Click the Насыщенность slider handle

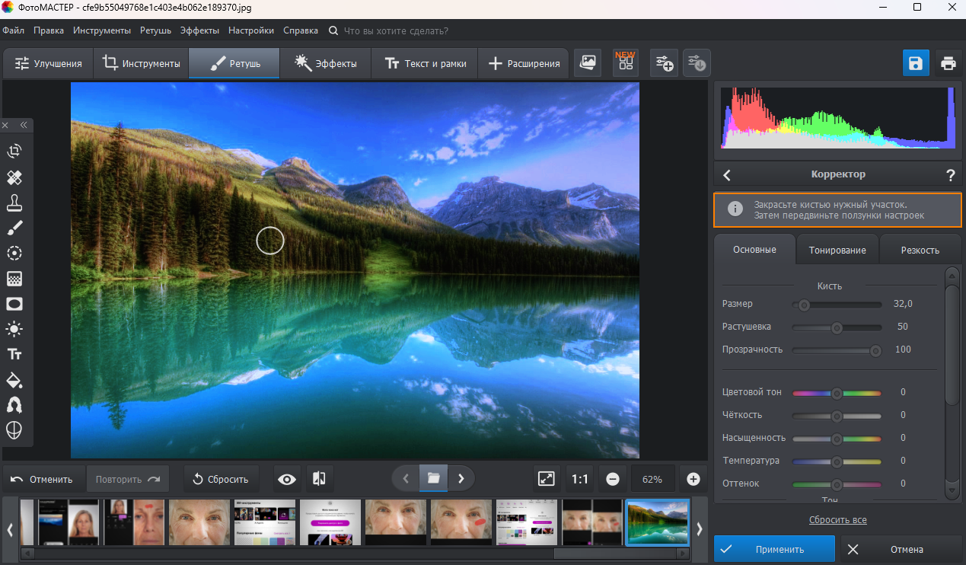pos(837,439)
